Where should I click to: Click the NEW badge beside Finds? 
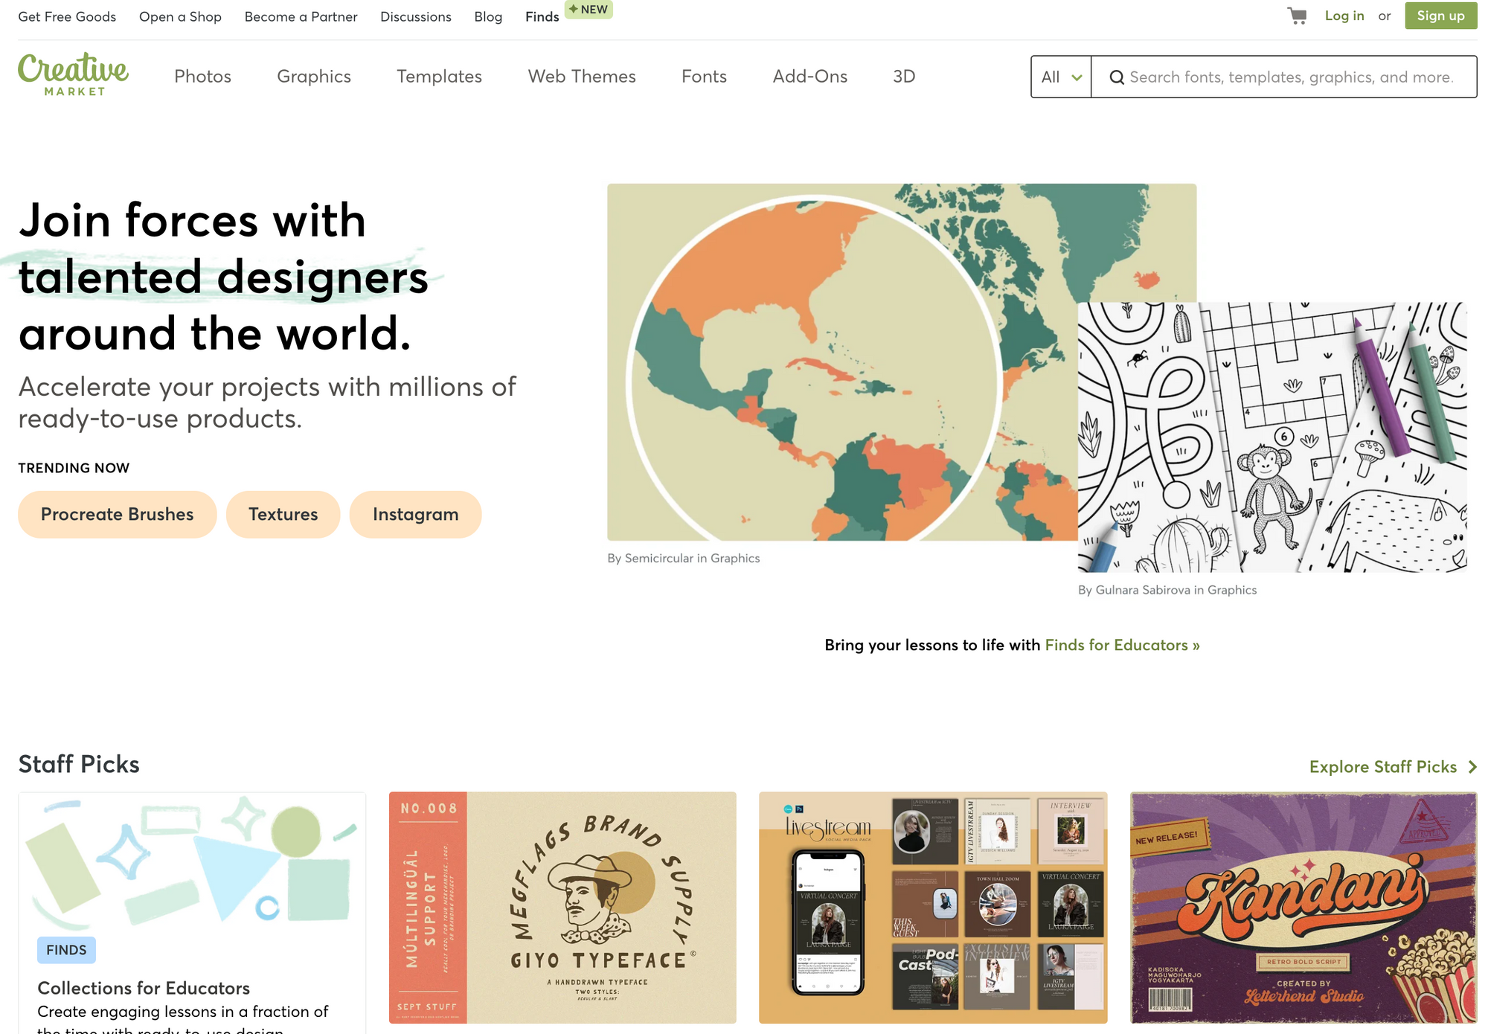589,10
